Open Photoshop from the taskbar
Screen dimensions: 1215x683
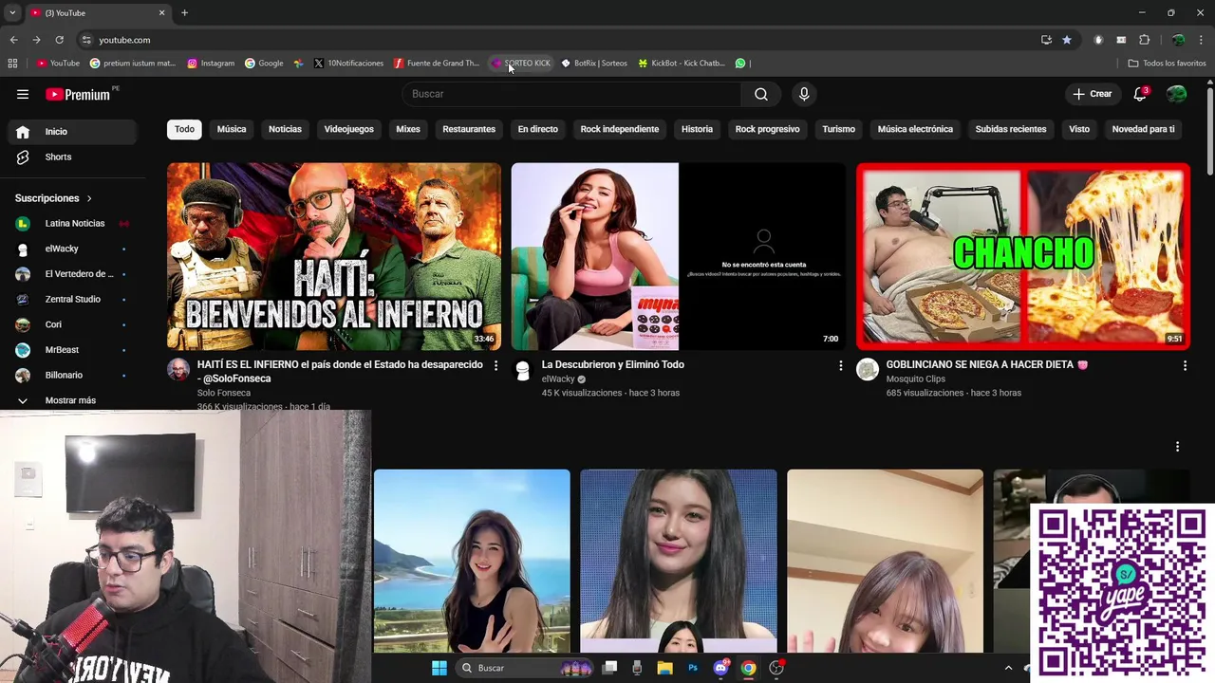pos(693,668)
